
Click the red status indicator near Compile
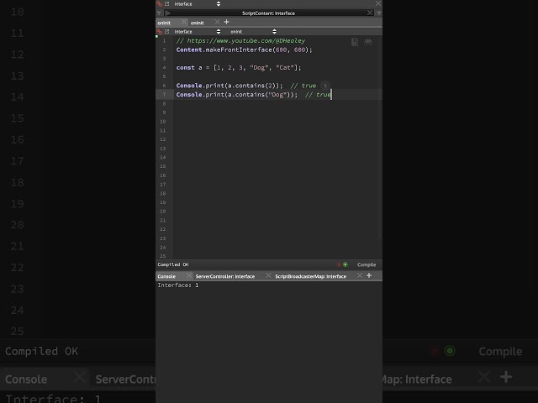[x=339, y=264]
